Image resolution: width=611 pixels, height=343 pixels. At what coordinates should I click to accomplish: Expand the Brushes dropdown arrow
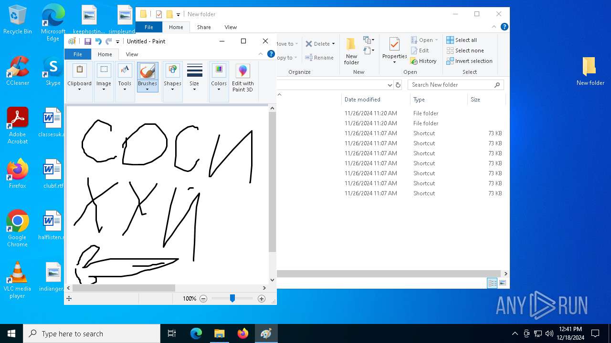pyautogui.click(x=147, y=89)
